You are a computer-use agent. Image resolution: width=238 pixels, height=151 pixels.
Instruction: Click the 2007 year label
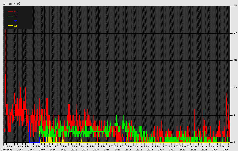pos(20,150)
